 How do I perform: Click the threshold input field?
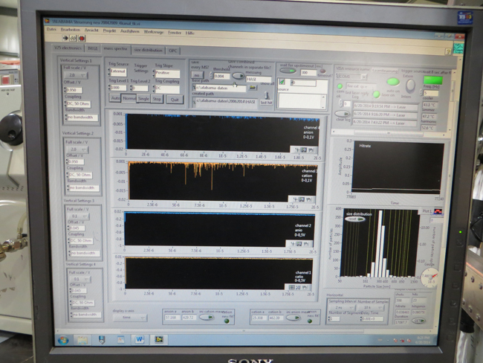[221, 76]
